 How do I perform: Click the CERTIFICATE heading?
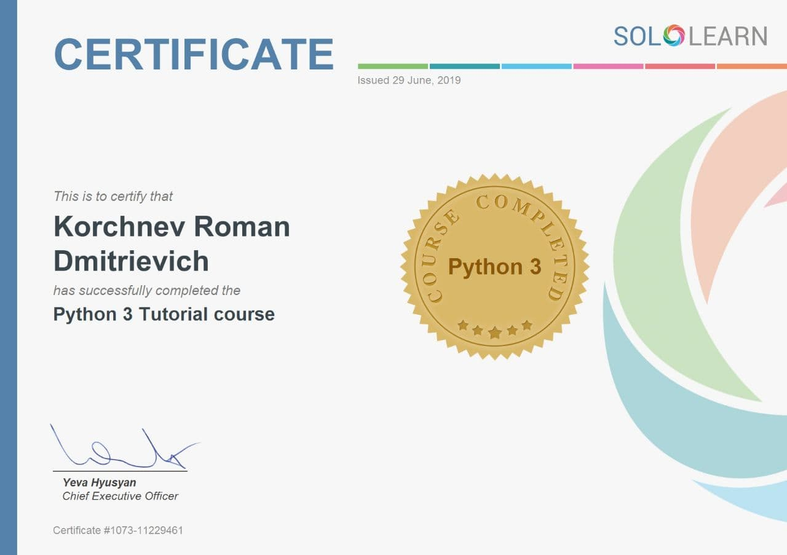194,54
